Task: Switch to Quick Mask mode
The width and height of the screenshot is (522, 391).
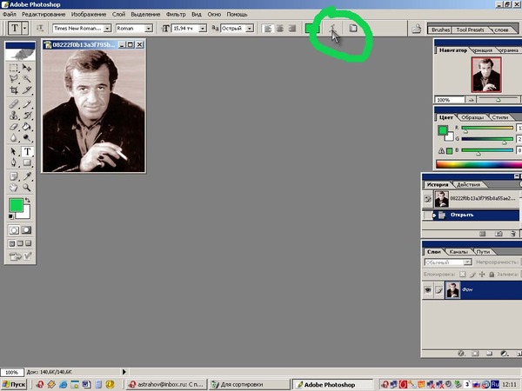Action: click(26, 230)
